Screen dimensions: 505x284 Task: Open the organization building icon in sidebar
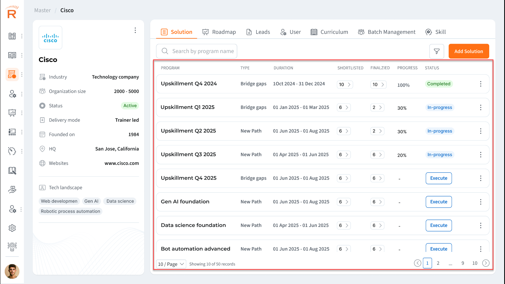pos(12,74)
